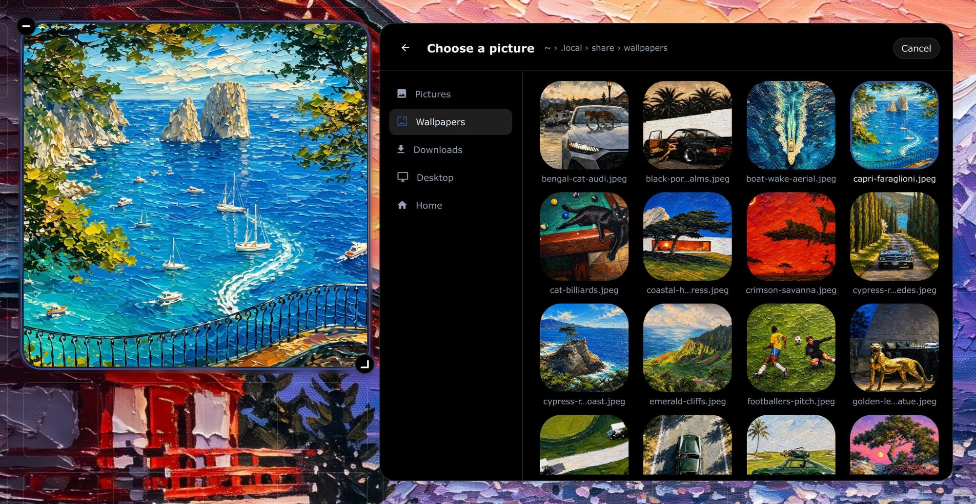Click the large Capri picture widget

point(195,195)
